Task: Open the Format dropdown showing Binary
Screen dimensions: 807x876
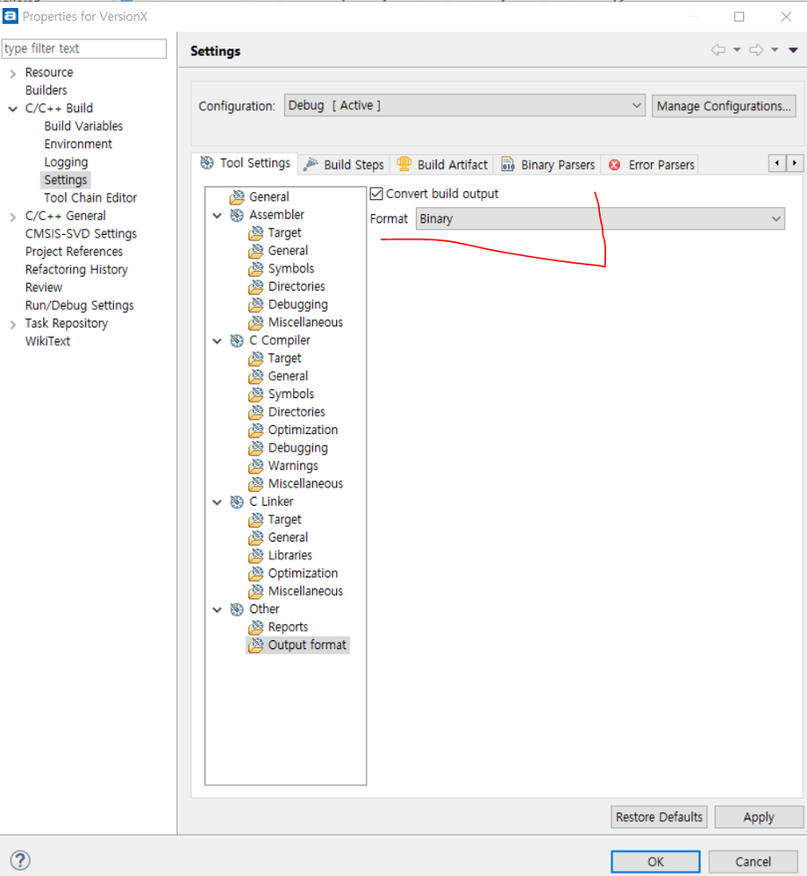Action: 600,218
